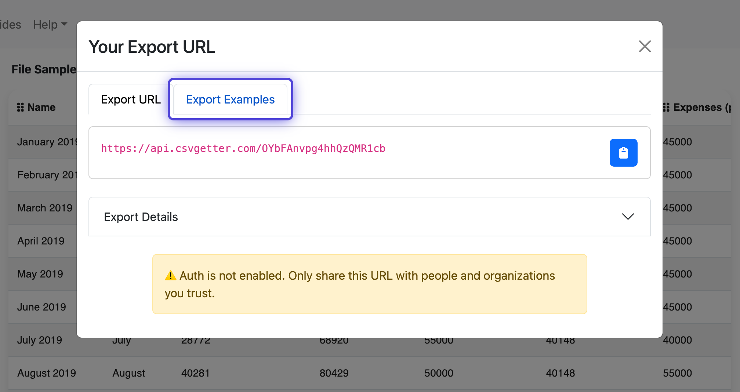Expand the Export Details section
This screenshot has width=740, height=392.
pos(369,217)
